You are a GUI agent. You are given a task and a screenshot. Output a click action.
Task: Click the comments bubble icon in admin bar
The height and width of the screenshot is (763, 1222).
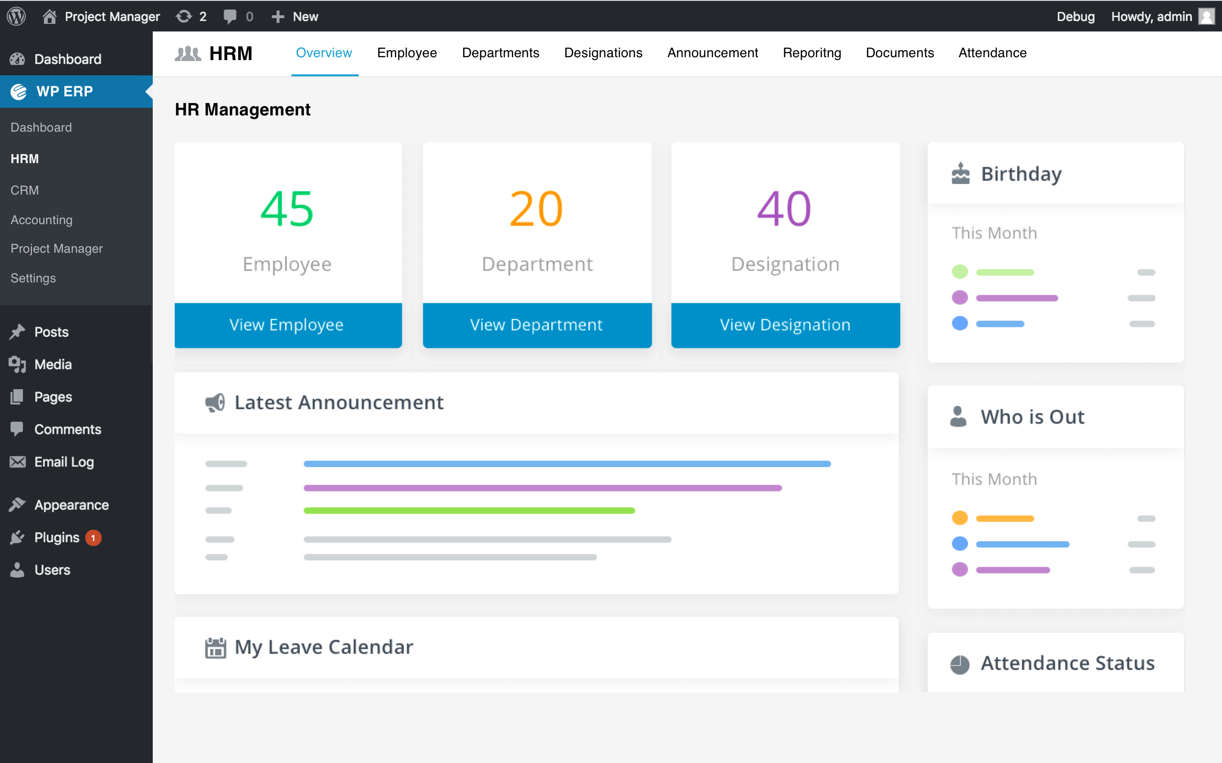coord(230,16)
